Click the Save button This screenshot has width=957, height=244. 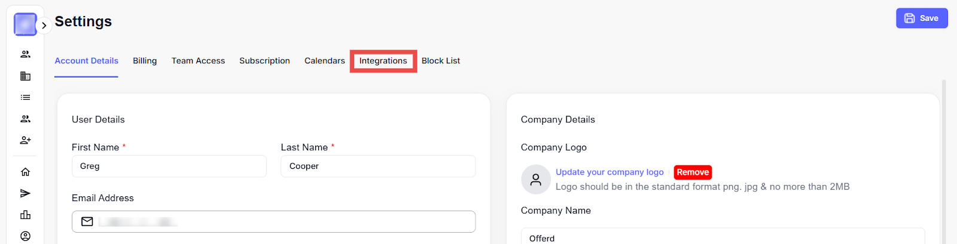click(x=921, y=18)
